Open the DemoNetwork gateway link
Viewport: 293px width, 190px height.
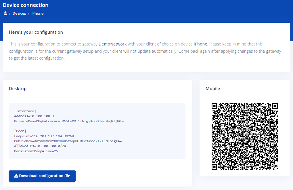pyautogui.click(x=112, y=44)
